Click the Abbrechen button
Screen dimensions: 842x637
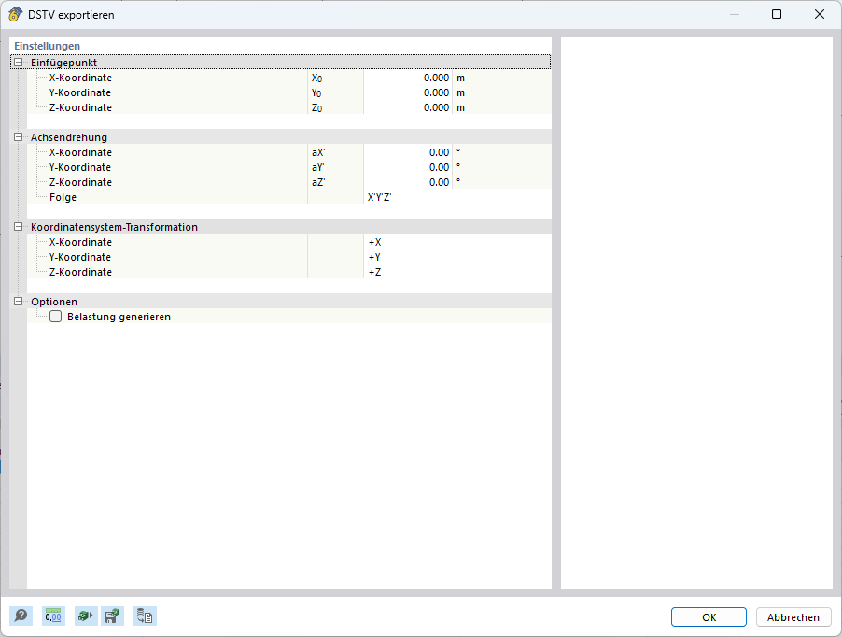click(793, 617)
